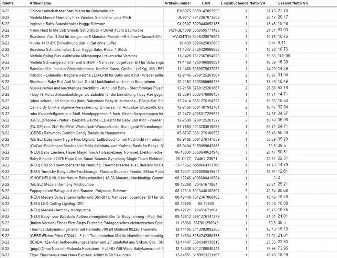Select the Artikelnummer column header
Image resolution: width=337 pixels, height=258 pixels.
[177, 3]
